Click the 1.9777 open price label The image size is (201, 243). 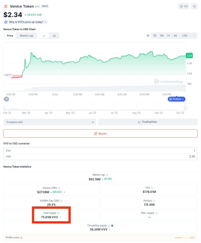8,75
